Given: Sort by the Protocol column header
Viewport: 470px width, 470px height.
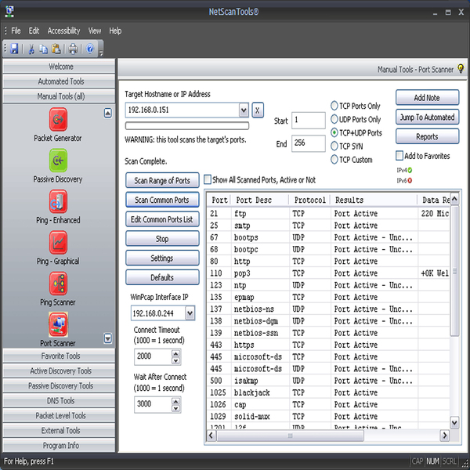Looking at the screenshot, I should pos(309,200).
